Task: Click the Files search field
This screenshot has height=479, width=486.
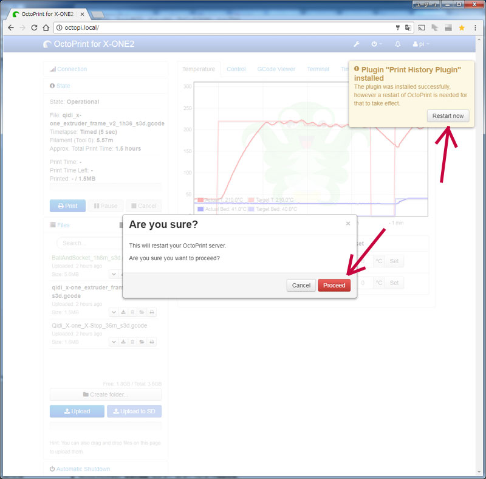Action: coord(90,243)
